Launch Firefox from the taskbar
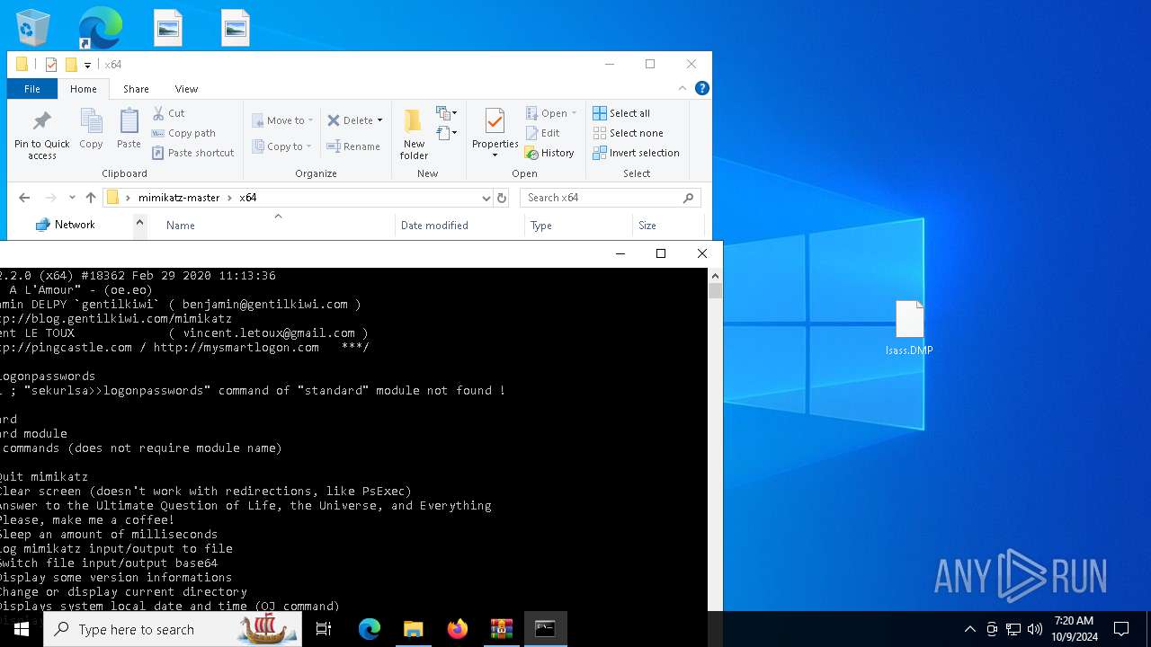Screen dimensions: 1151x647 click(x=457, y=629)
